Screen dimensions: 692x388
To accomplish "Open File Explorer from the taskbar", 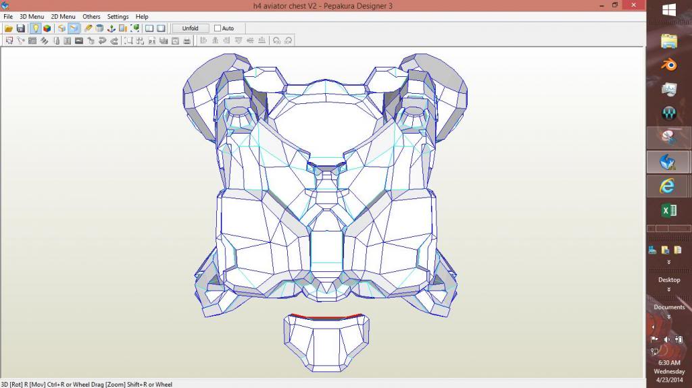I will click(669, 41).
